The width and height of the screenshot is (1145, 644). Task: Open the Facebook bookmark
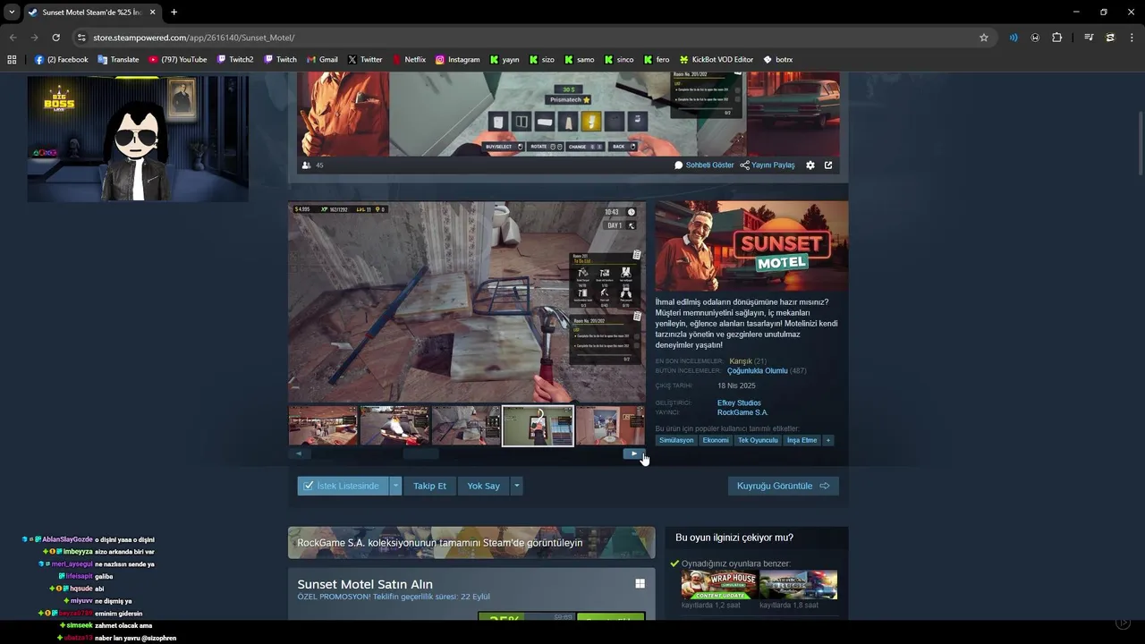point(61,60)
